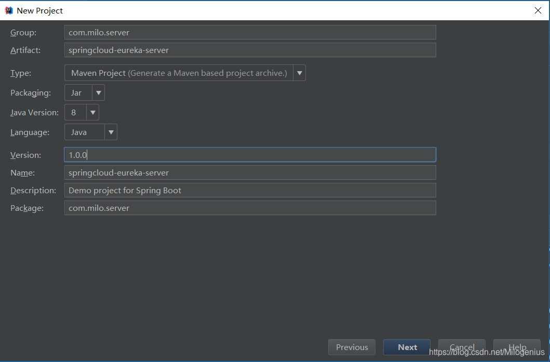Open the Packaging dropdown arrow
Image resolution: width=550 pixels, height=362 pixels.
[99, 92]
